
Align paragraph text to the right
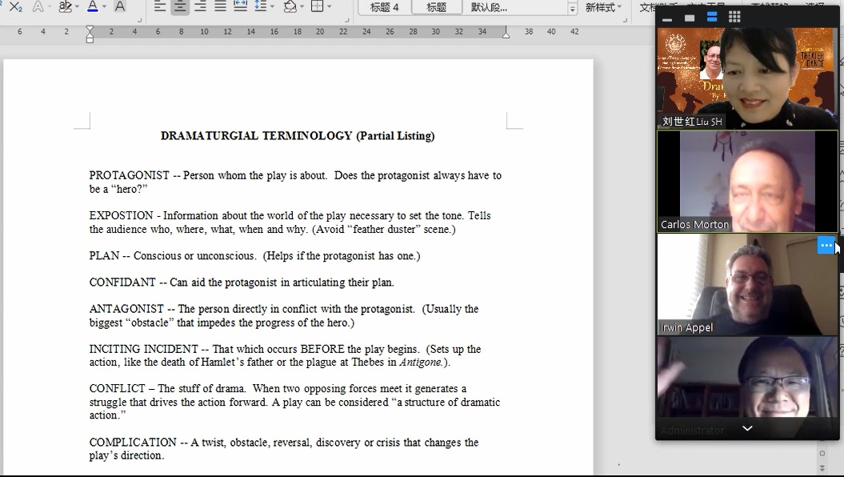(200, 7)
